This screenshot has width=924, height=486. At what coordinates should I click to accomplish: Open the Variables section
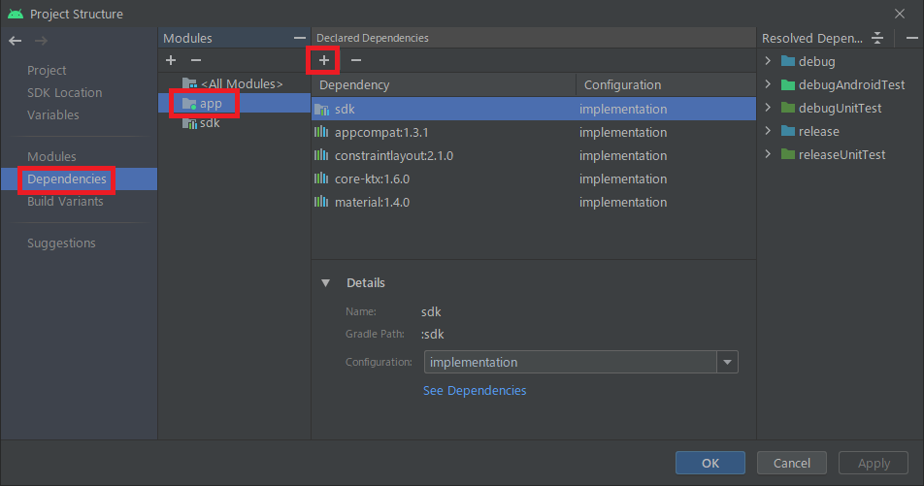coord(53,114)
